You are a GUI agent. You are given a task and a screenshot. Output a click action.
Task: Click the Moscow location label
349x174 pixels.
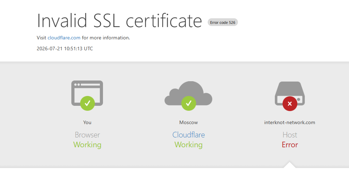[x=188, y=122]
